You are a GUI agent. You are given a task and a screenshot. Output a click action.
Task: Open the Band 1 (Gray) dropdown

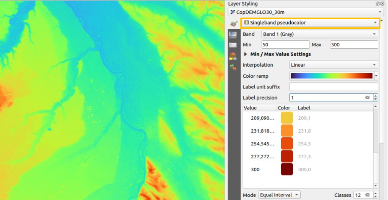319,34
